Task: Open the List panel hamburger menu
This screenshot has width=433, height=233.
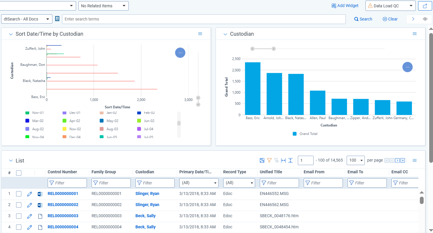Action: (415, 160)
